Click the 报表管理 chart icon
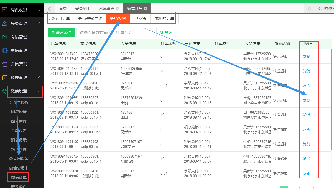The height and width of the screenshot is (188, 334). [x=5, y=77]
